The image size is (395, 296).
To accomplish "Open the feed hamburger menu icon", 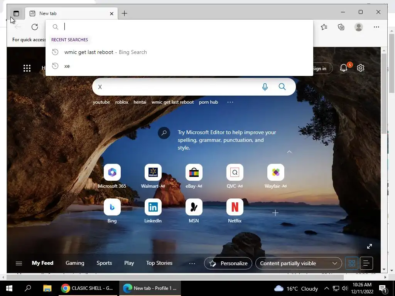I will coord(19,263).
